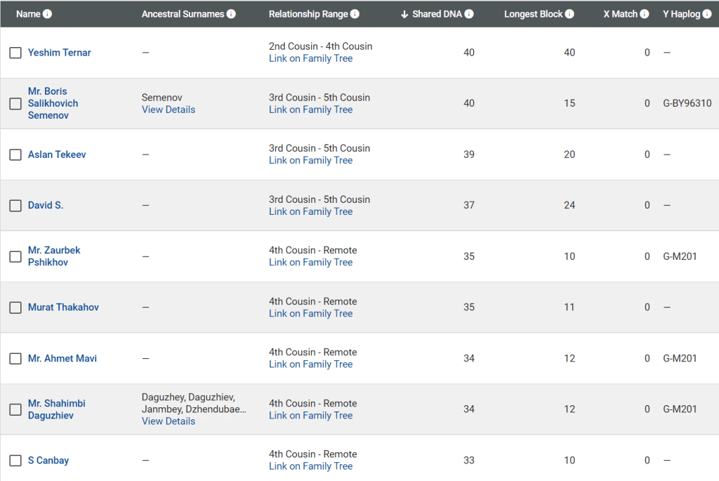Viewport: 719px width, 481px height.
Task: Check the box for Aslan Tekeev
Action: tap(15, 154)
